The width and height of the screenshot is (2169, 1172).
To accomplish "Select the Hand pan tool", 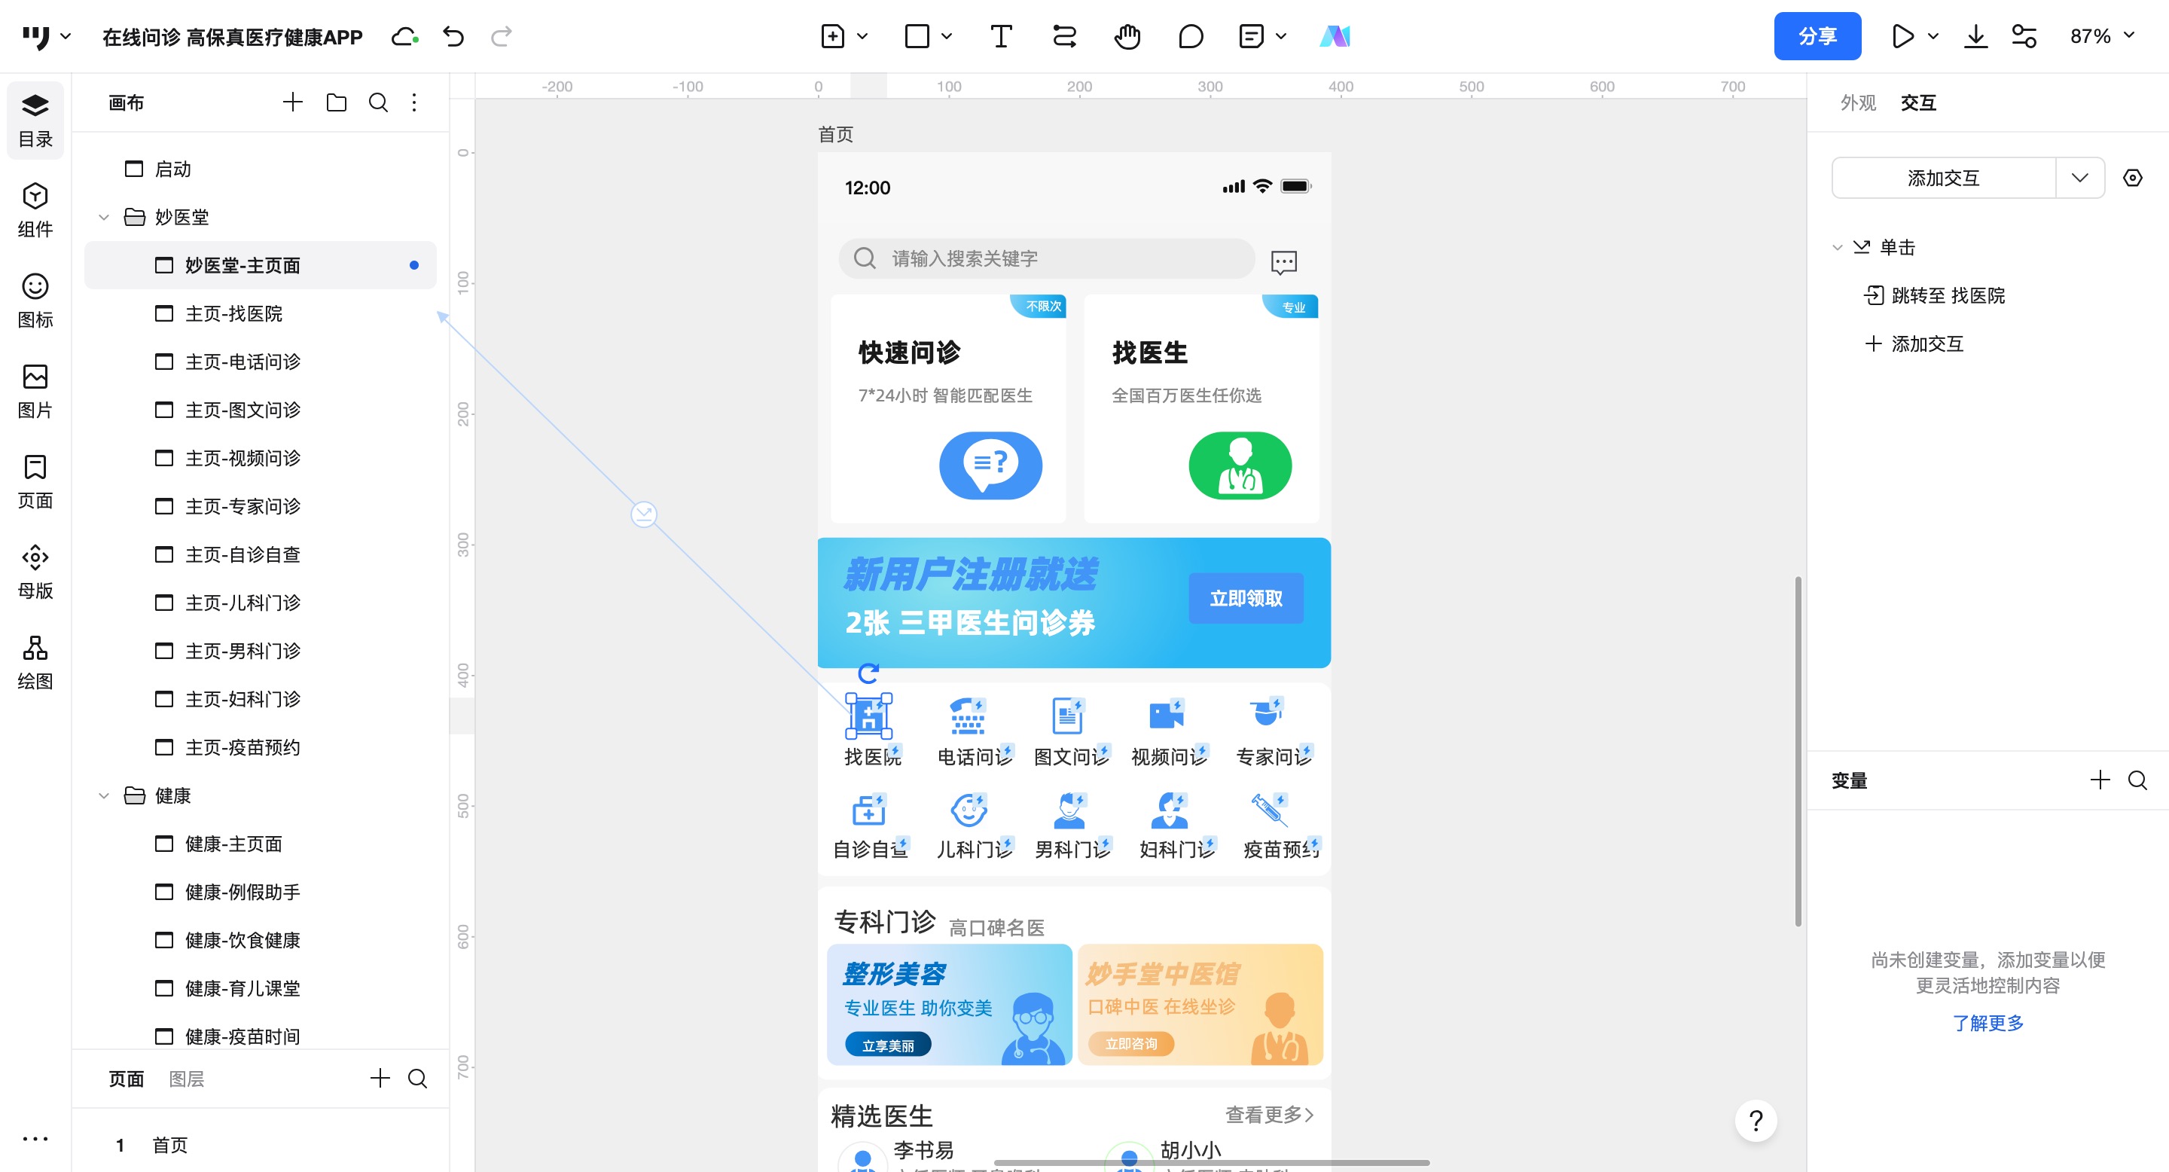I will [x=1127, y=36].
